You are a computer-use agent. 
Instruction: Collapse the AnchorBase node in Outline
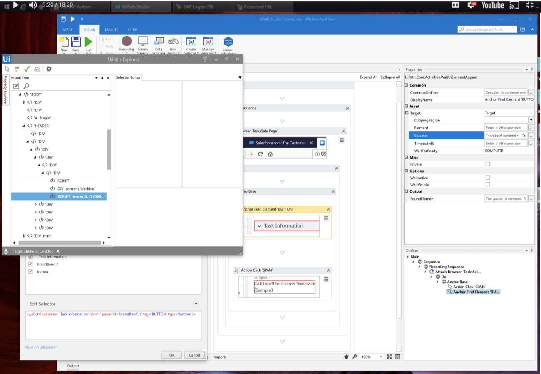pos(437,282)
